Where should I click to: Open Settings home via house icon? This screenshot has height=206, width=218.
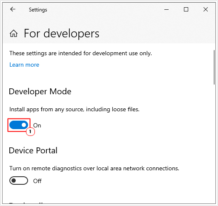coord(14,34)
